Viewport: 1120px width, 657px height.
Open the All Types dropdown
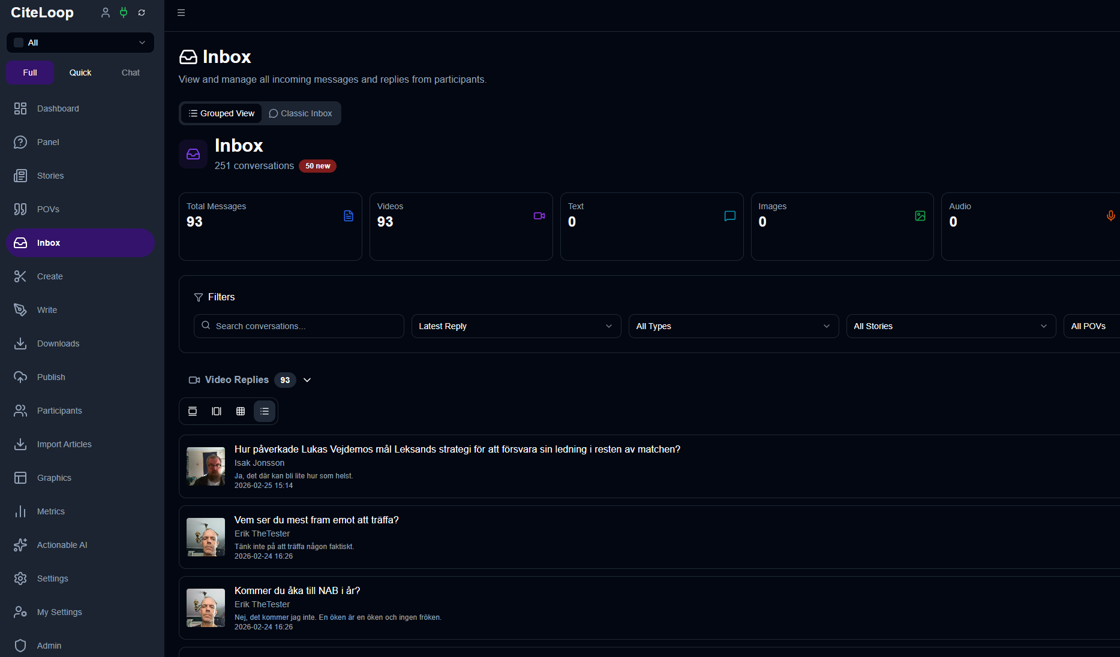pyautogui.click(x=733, y=326)
